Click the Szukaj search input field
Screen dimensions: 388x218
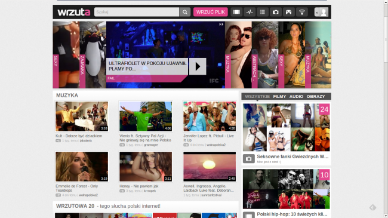[137, 12]
